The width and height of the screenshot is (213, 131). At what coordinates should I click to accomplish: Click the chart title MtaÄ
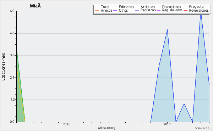(35, 6)
